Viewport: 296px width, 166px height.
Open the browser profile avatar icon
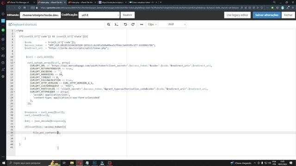pyautogui.click(x=283, y=8)
